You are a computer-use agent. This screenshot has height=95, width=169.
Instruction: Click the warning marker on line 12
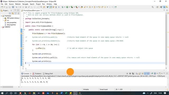[x=21, y=34]
